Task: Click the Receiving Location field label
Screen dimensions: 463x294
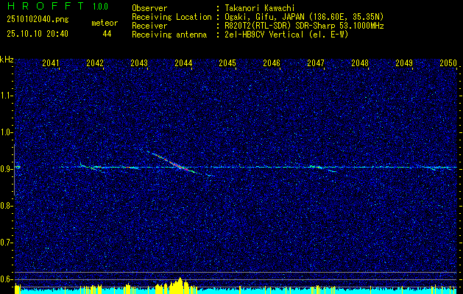Action: point(172,17)
